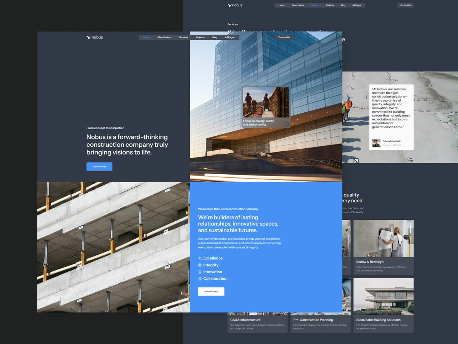458x344 pixels.
Task: Click the 'Nobus is a forward-thinking' headline
Action: click(127, 144)
